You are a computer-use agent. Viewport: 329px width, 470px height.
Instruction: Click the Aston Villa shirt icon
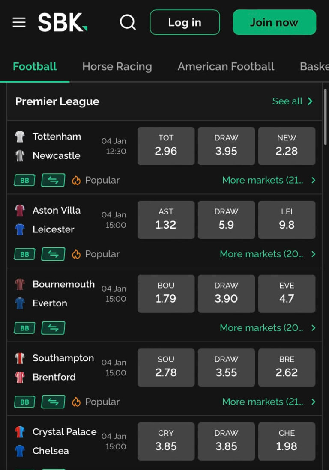click(20, 210)
